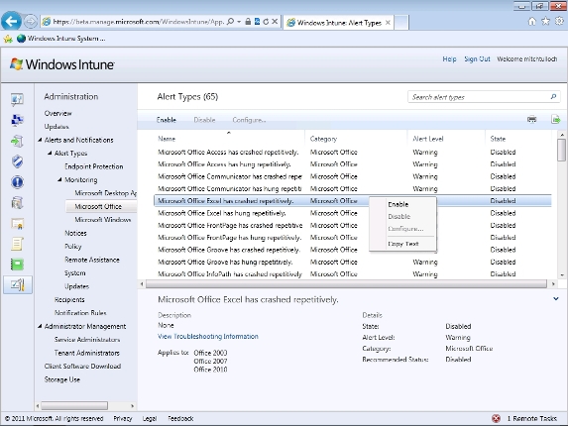
Task: Click Enable in the alert types toolbar
Action: coord(167,120)
